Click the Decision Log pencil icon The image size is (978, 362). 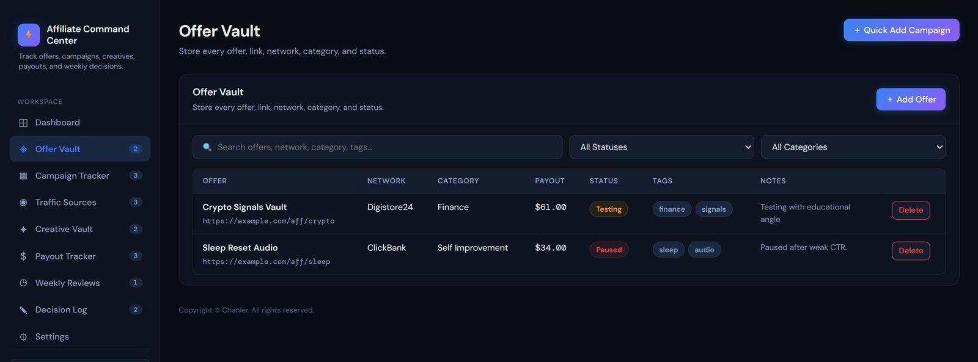(23, 310)
